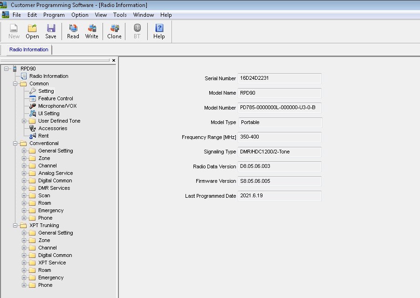Close the navigation tree panel

114,60
